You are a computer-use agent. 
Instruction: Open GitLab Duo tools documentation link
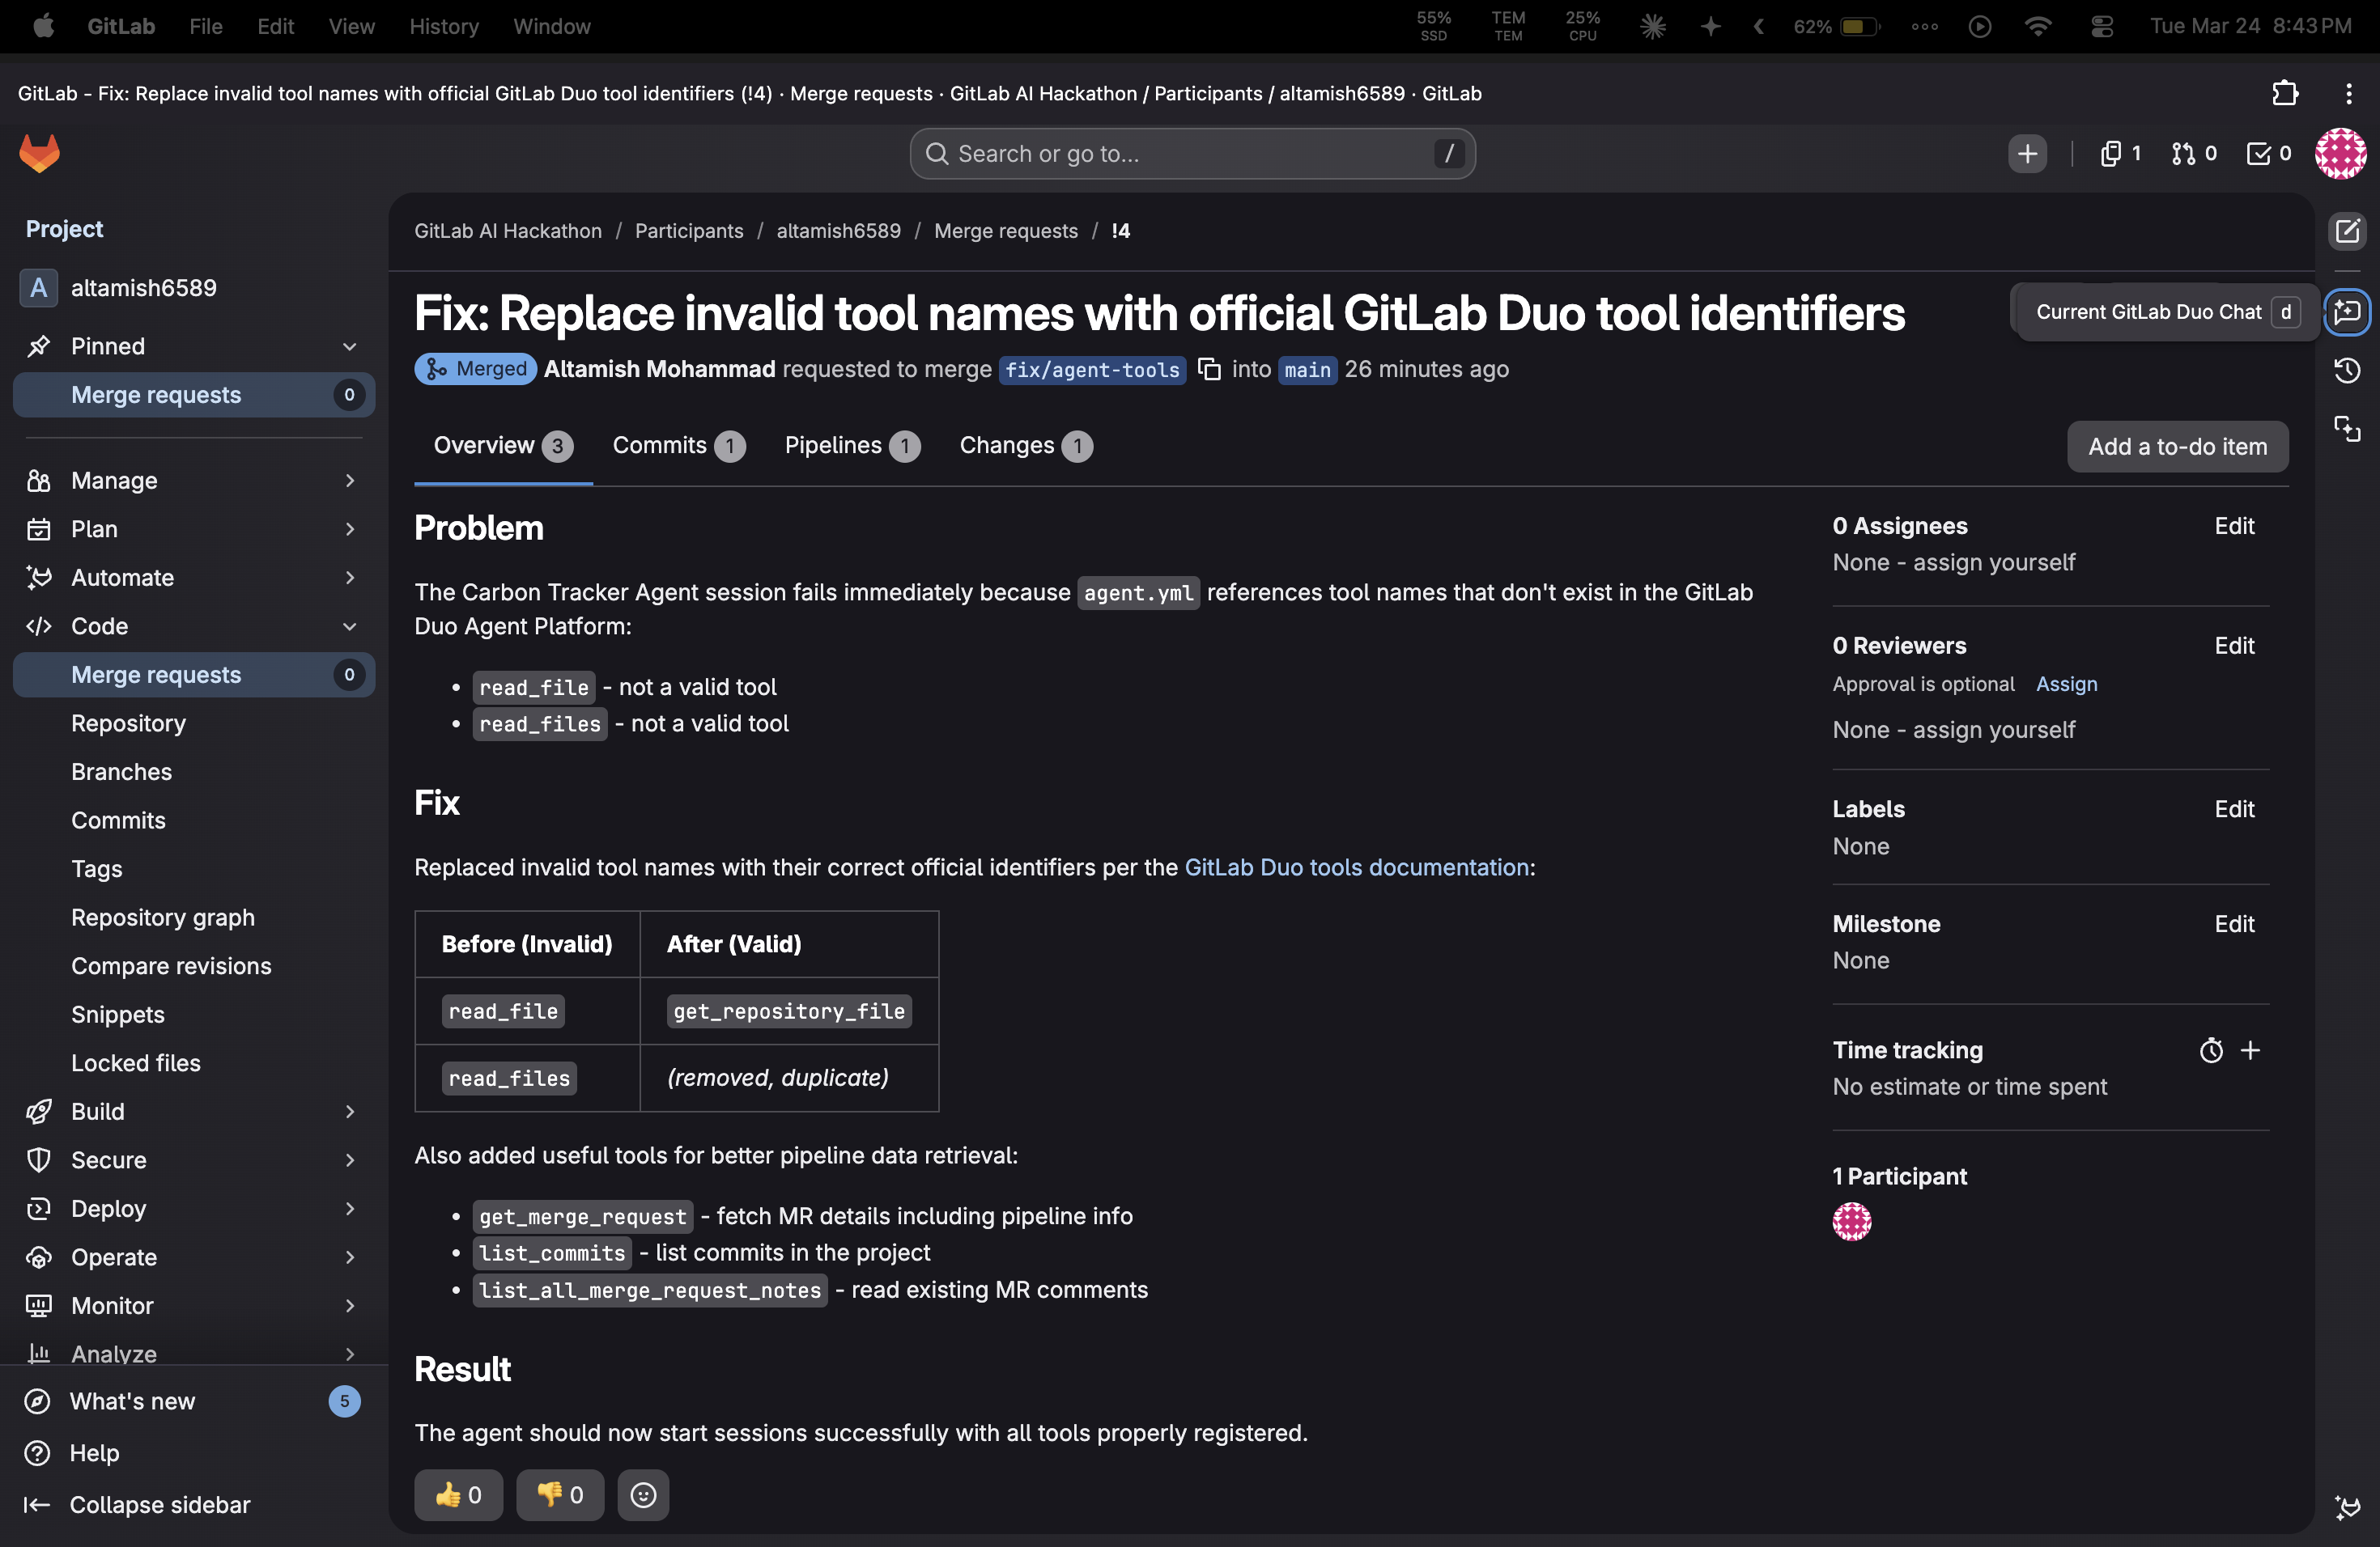pyautogui.click(x=1356, y=867)
